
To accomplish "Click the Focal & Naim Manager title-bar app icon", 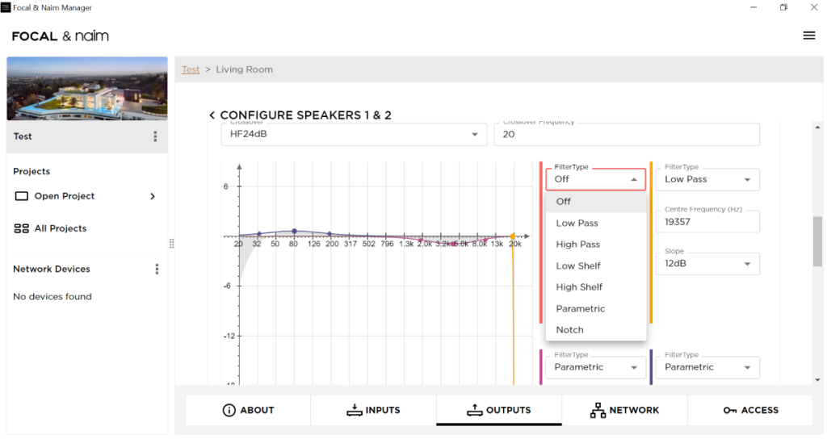I will click(x=6, y=7).
